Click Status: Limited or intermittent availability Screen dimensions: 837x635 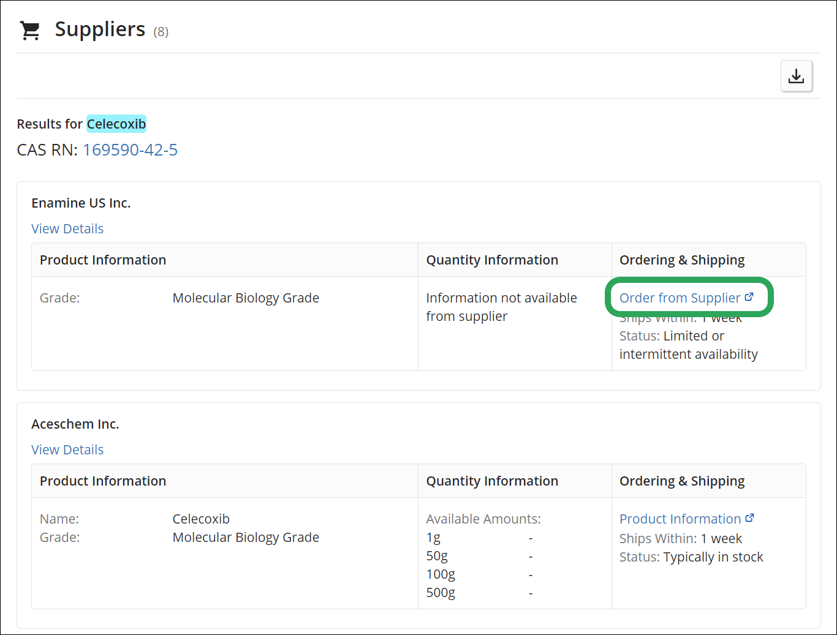click(689, 345)
